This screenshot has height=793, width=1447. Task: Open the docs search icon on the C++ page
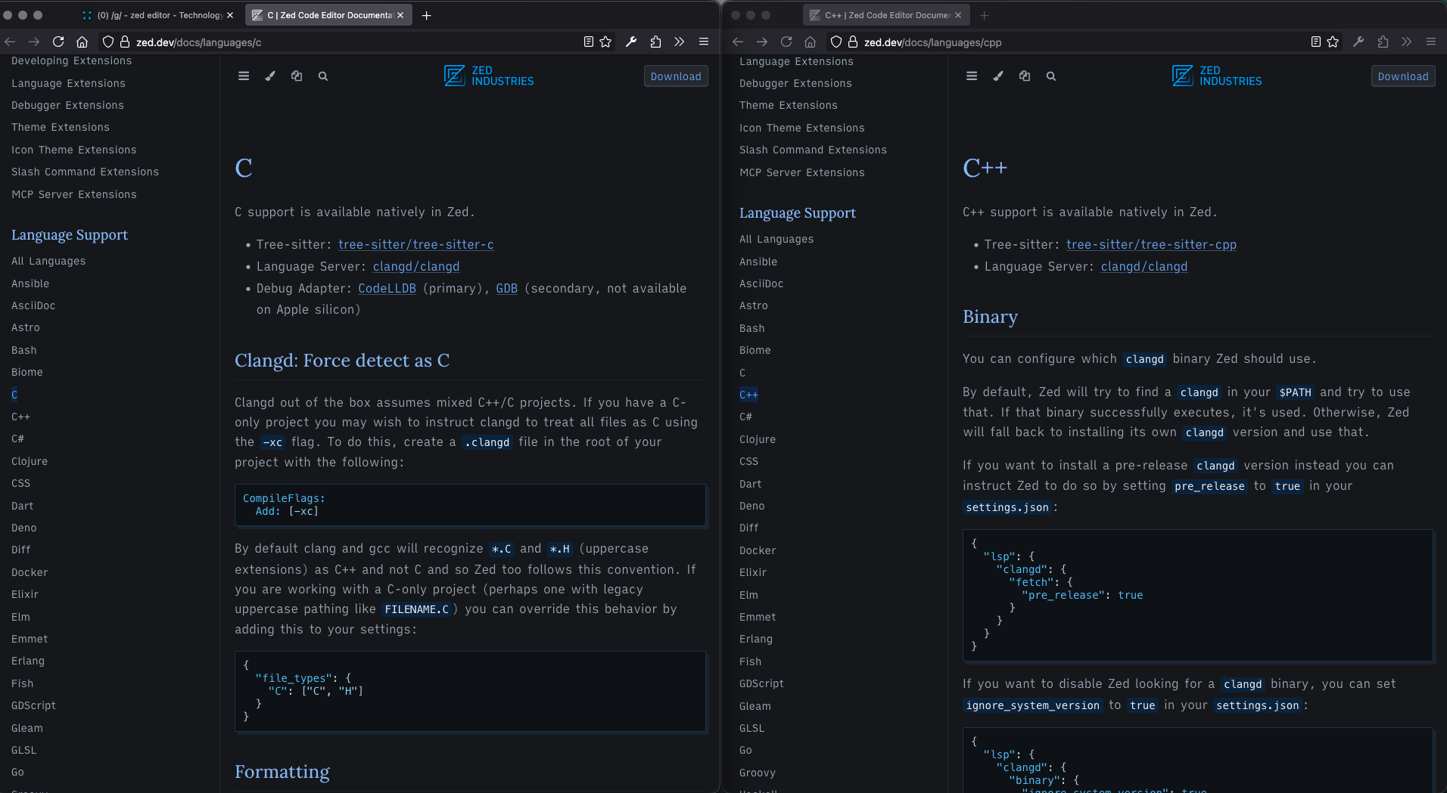point(1051,76)
